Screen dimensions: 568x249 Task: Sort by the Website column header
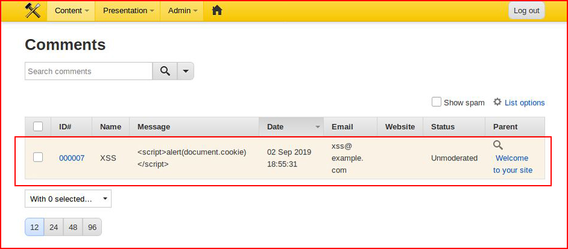(400, 127)
